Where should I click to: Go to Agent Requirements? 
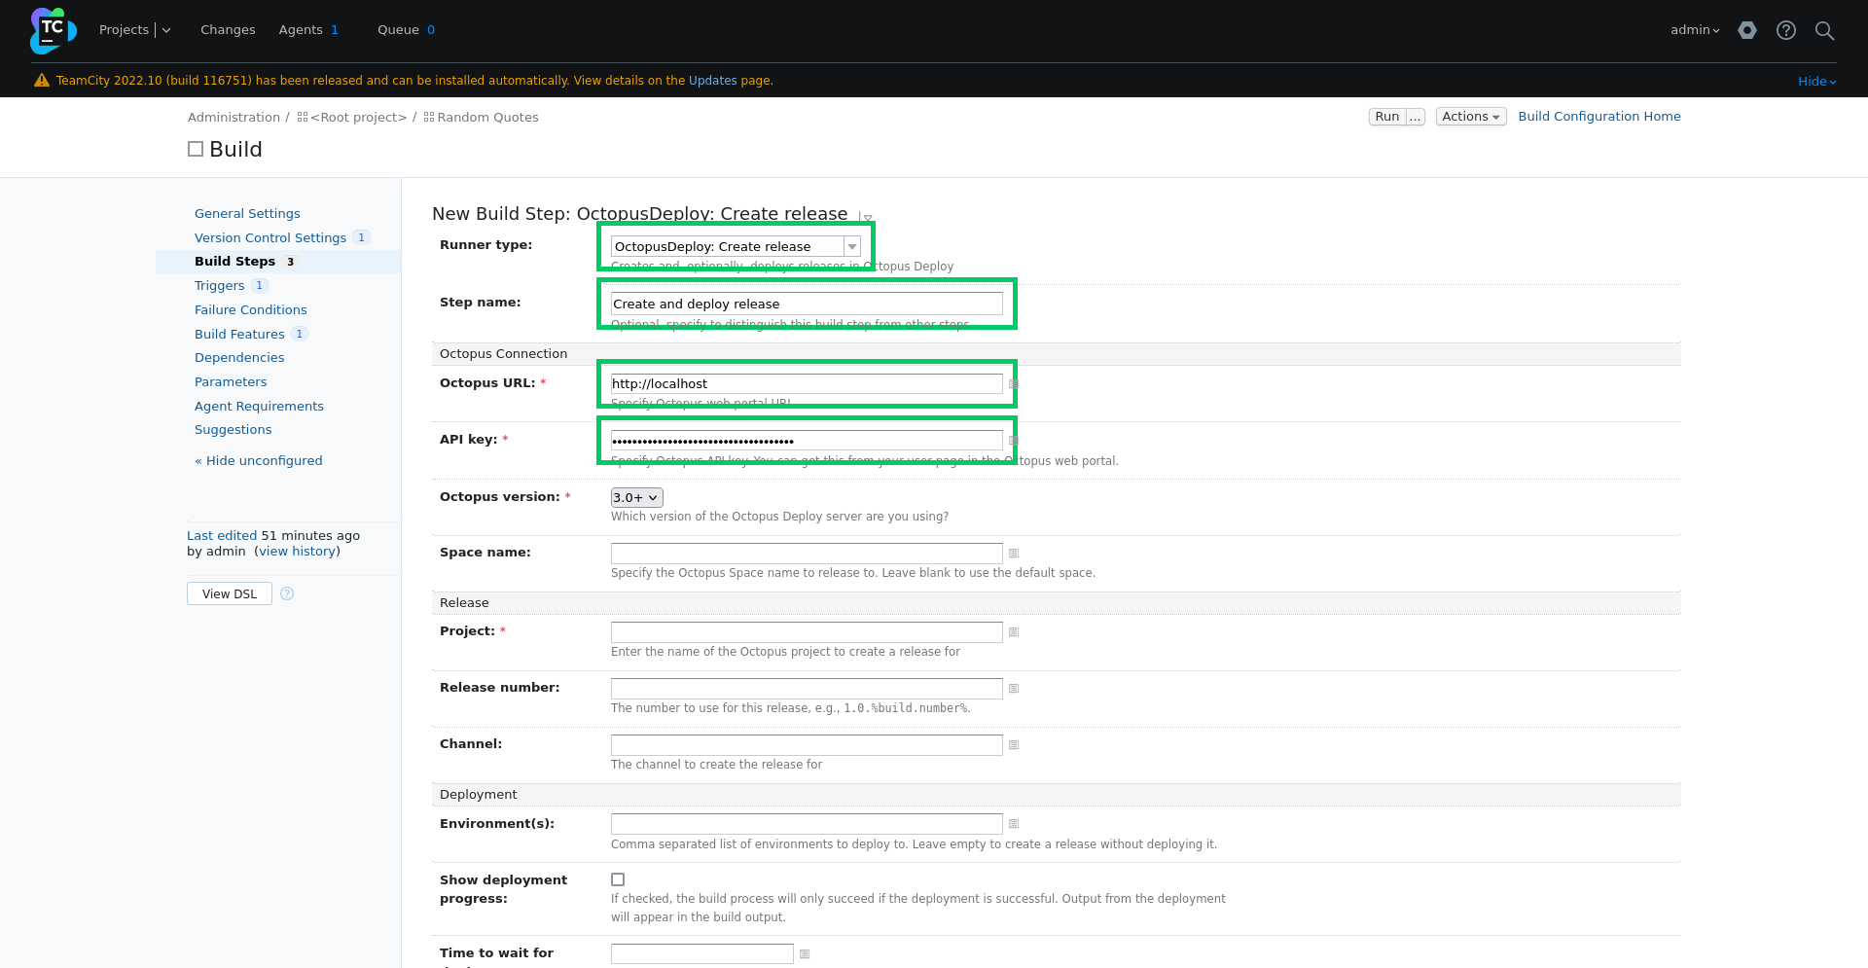click(x=259, y=407)
